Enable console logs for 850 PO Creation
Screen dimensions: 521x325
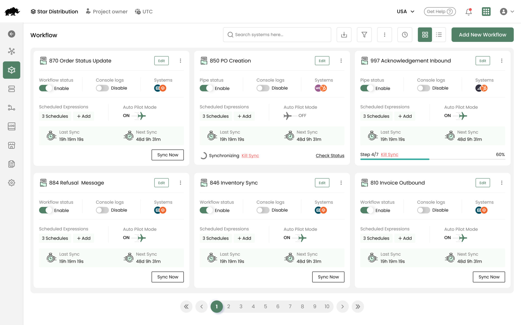[x=263, y=88]
